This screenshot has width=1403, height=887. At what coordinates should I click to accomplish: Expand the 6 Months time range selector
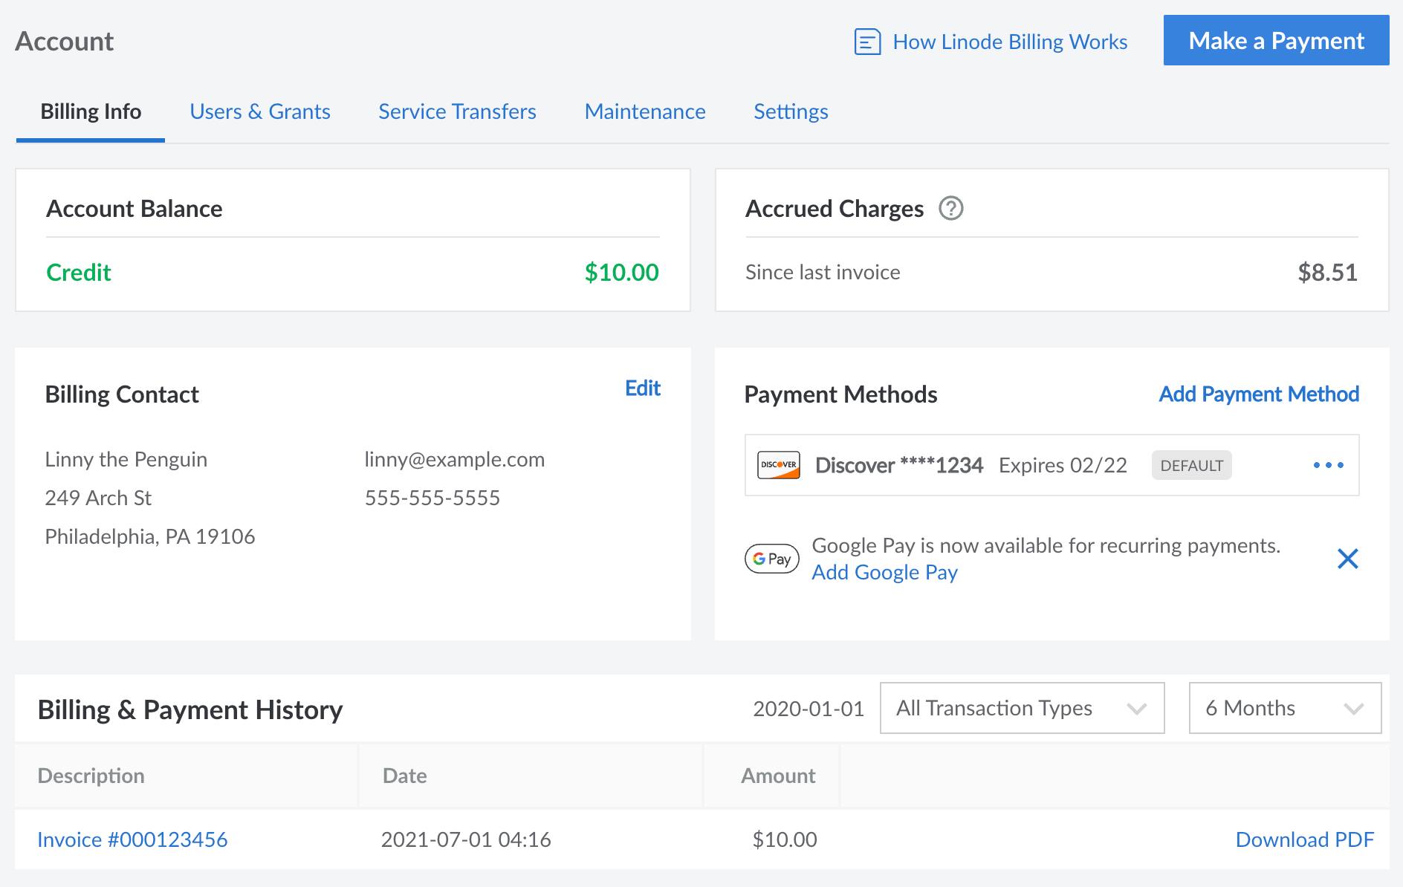1284,708
